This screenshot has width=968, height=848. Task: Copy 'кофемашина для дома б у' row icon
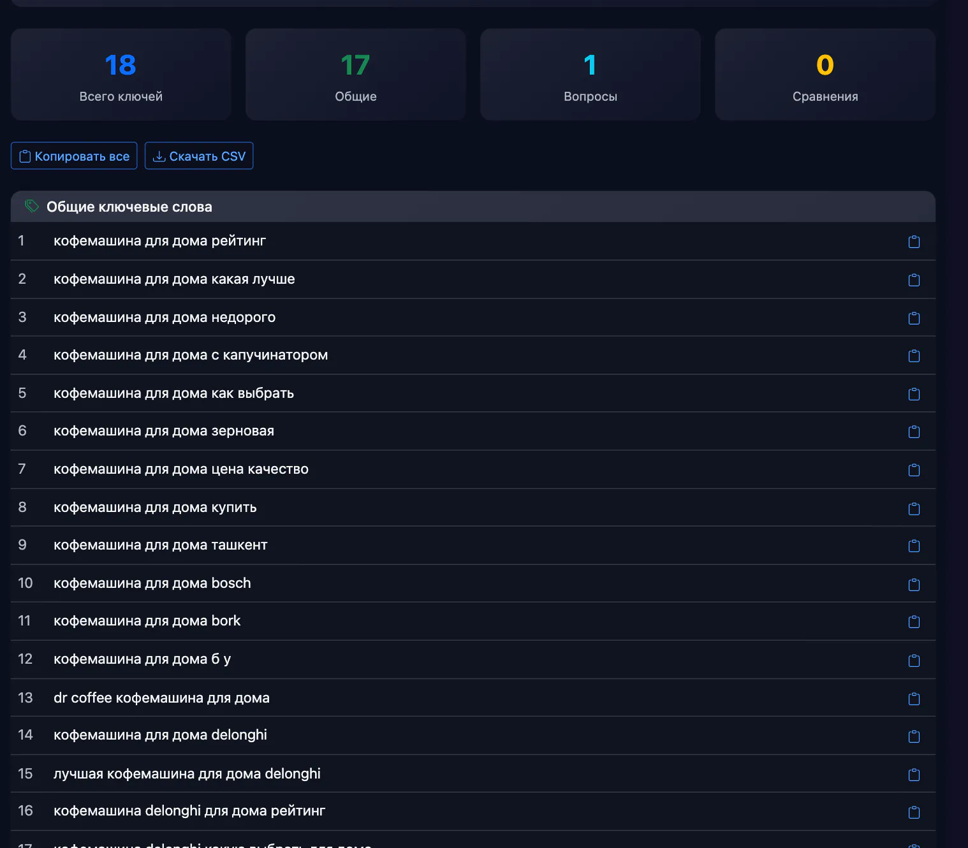point(914,661)
